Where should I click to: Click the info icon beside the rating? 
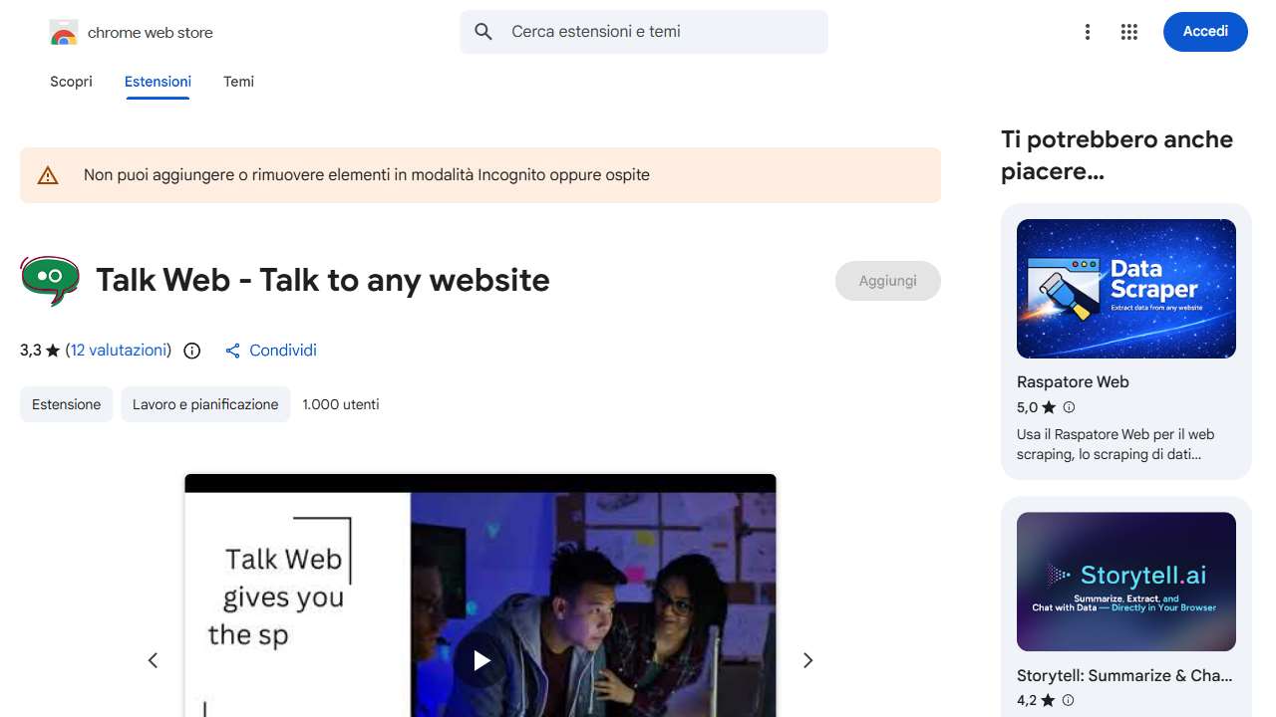click(190, 351)
